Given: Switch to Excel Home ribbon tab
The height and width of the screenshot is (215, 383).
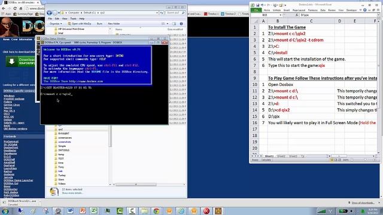Looking at the screenshot, I should pyautogui.click(x=267, y=10).
